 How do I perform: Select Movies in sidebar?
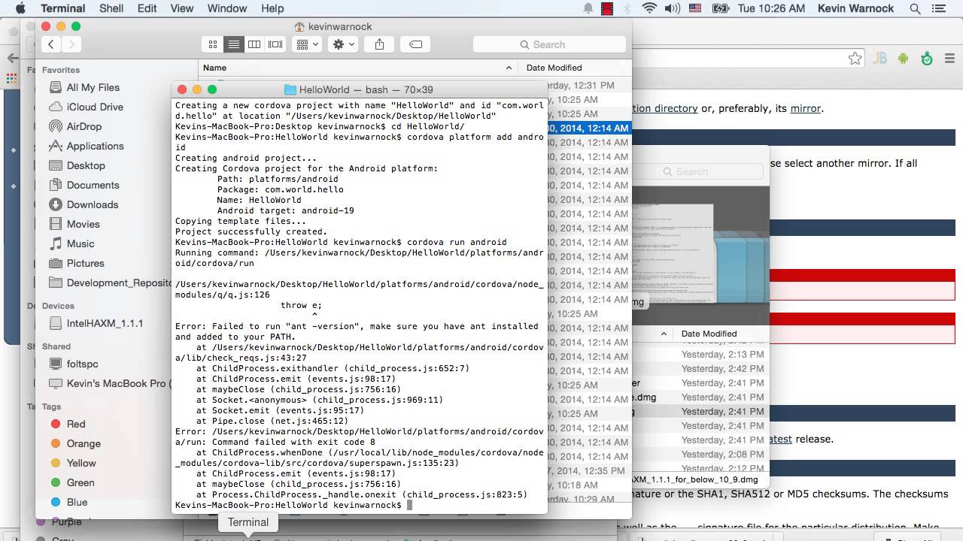pos(83,224)
